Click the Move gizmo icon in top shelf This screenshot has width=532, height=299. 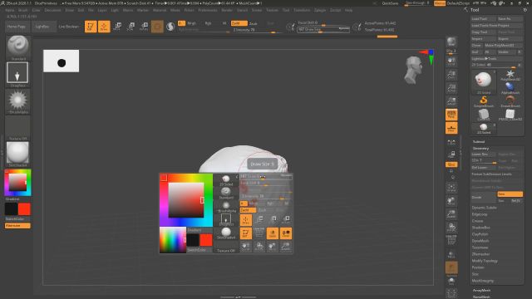(117, 27)
